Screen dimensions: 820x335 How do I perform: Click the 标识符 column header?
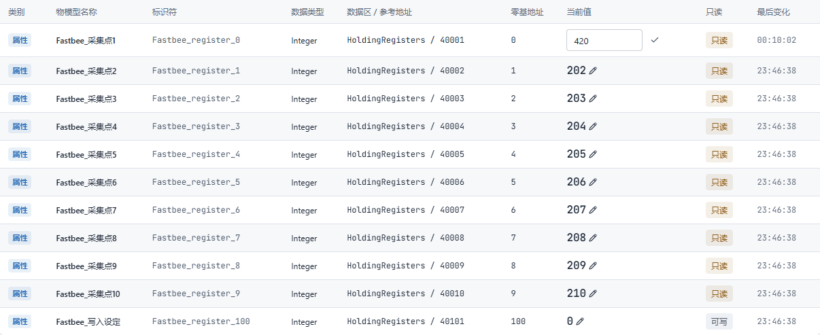coord(165,12)
